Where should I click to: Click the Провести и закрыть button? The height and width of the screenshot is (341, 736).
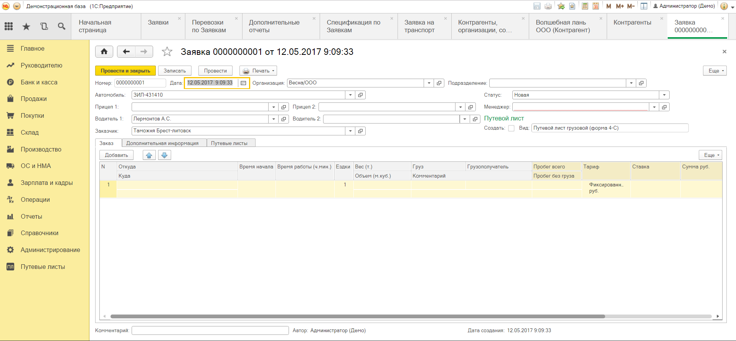coord(125,71)
